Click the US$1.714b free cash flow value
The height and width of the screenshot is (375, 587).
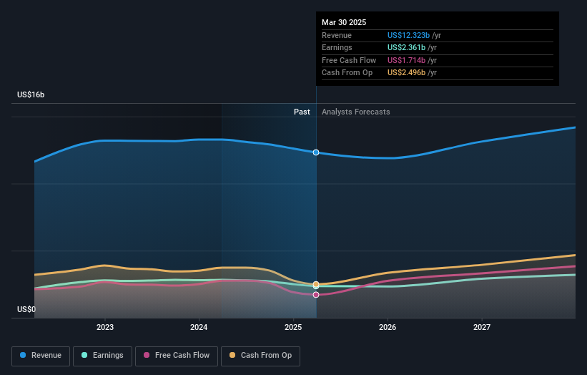click(406, 60)
